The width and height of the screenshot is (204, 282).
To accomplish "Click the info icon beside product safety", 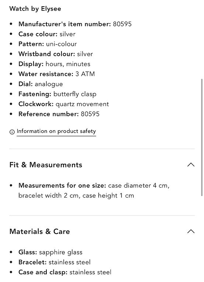I will pyautogui.click(x=12, y=132).
